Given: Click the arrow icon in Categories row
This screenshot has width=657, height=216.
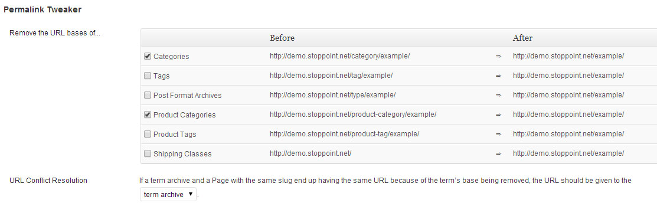Looking at the screenshot, I should [x=498, y=57].
